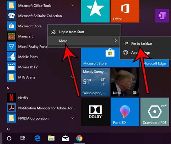Click the NVIDIA Corporation folder icon
Image resolution: width=171 pixels, height=144 pixels.
point(11,118)
